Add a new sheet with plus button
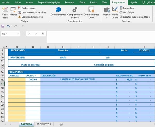The height and width of the screenshot is (127, 155). tap(61, 124)
